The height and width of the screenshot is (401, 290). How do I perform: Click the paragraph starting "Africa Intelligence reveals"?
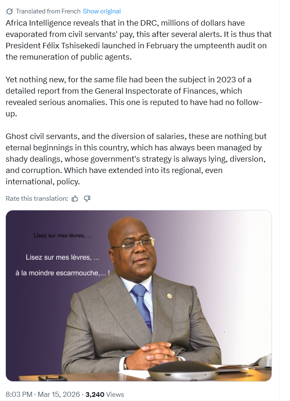tap(138, 40)
